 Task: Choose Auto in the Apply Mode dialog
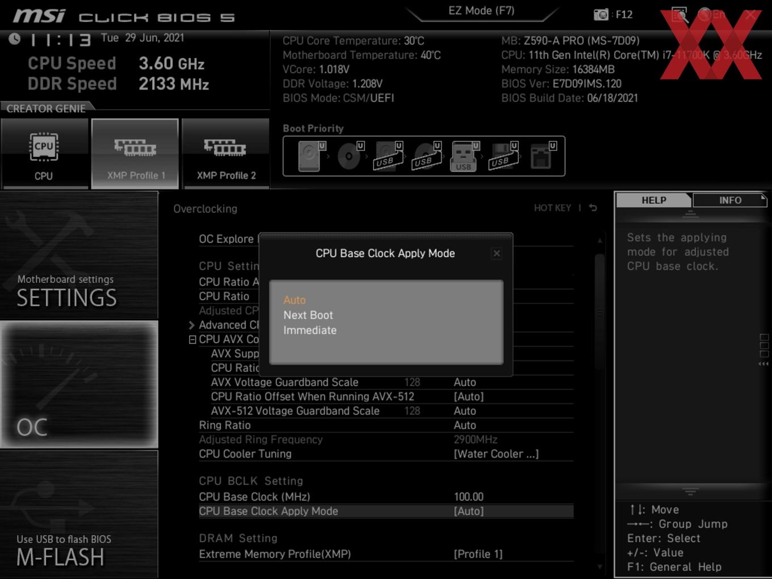click(295, 300)
